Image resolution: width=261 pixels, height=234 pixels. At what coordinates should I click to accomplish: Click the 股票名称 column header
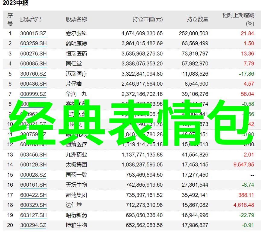click(76, 19)
